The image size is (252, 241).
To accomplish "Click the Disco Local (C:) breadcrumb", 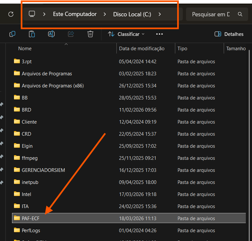I will (132, 14).
